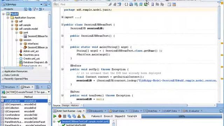Click the test progress bar showing 100%
Screen dimensions: 224x126
(x=182, y=116)
